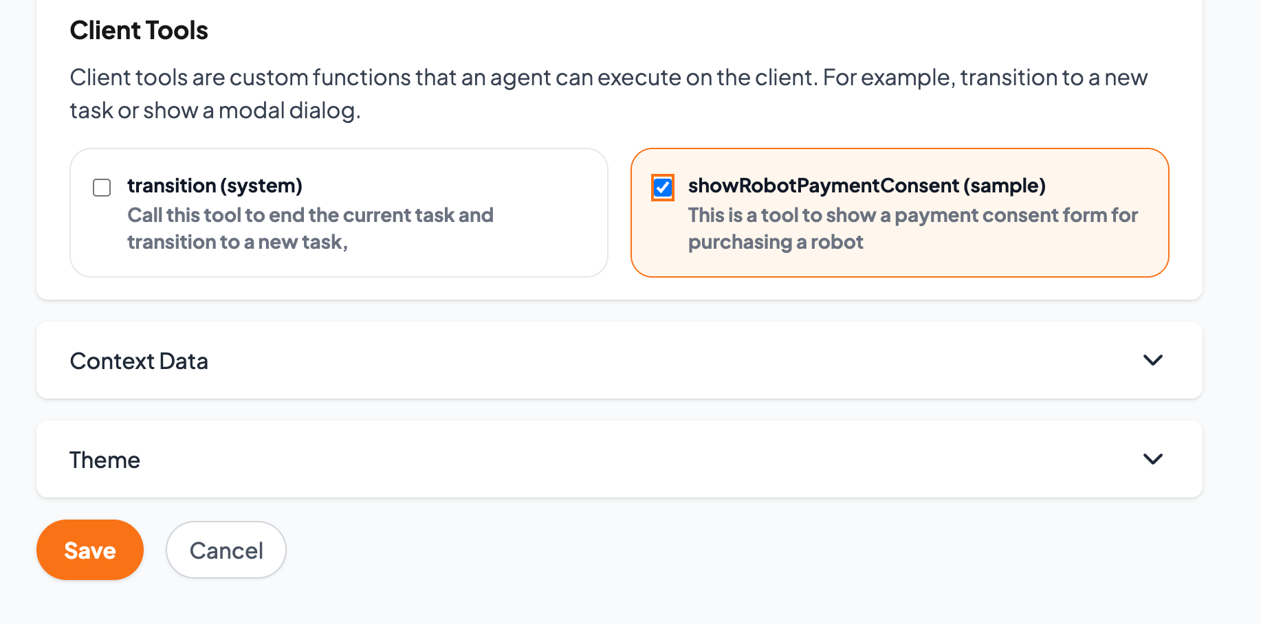The height and width of the screenshot is (624, 1261).
Task: Select the transition (system) tool card
Action: point(339,213)
